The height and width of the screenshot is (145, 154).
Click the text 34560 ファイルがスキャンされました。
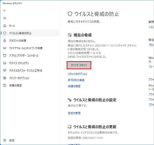[x=87, y=57]
